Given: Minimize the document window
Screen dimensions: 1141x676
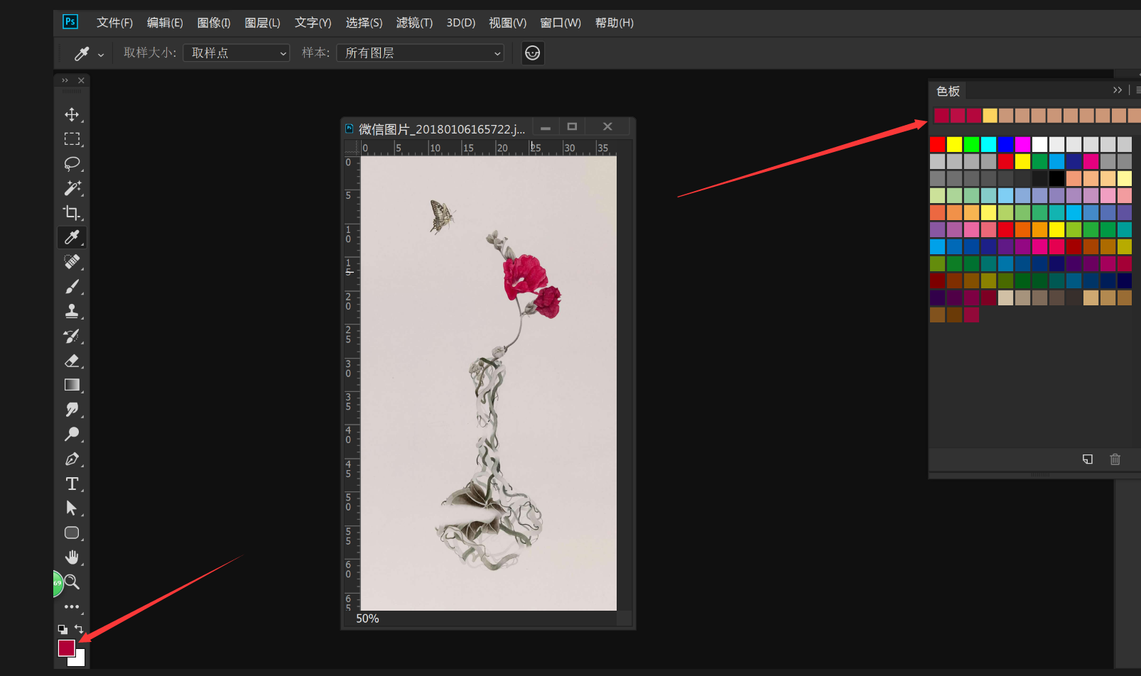Looking at the screenshot, I should 546,128.
